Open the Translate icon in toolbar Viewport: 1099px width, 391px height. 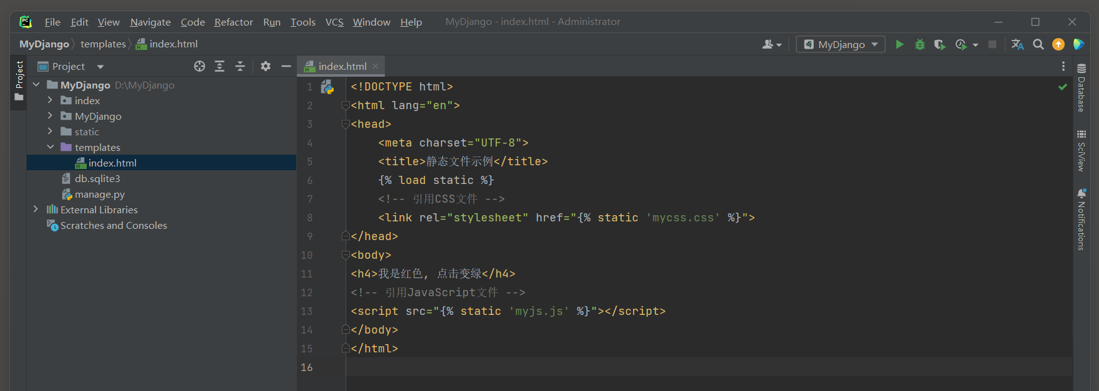coord(1018,44)
